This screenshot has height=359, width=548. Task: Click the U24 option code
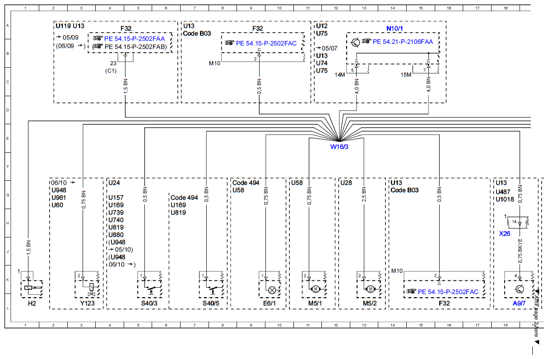[x=113, y=183]
